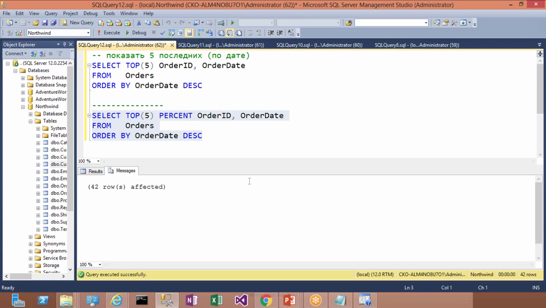Click the Cancel Executing Query stop icon
The height and width of the screenshot is (308, 546).
click(x=154, y=33)
